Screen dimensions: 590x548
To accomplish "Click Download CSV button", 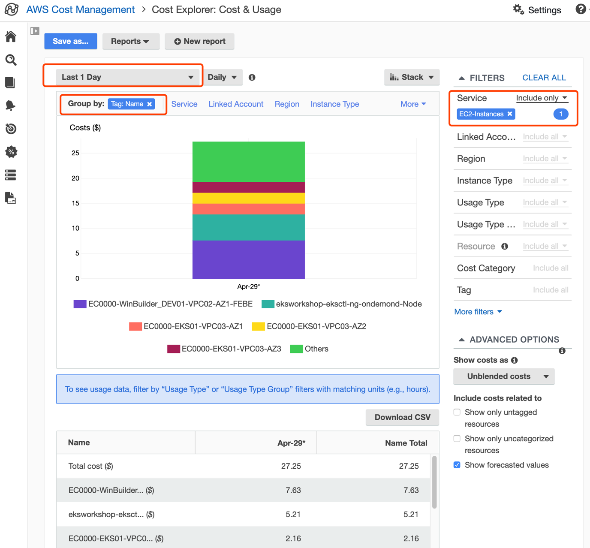I will [402, 417].
